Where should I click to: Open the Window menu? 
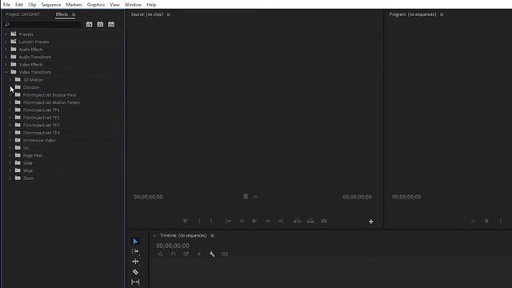134,5
